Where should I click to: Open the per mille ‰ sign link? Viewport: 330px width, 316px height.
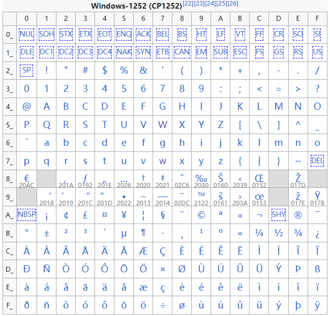pos(201,178)
